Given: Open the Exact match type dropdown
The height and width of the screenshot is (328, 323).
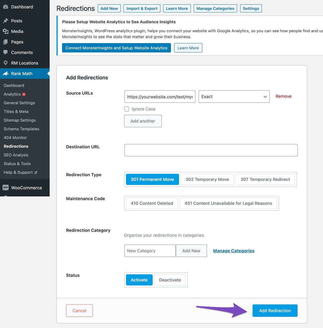Looking at the screenshot, I should [234, 97].
